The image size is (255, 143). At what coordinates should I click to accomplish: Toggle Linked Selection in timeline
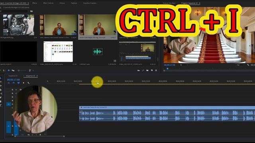click(x=19, y=83)
